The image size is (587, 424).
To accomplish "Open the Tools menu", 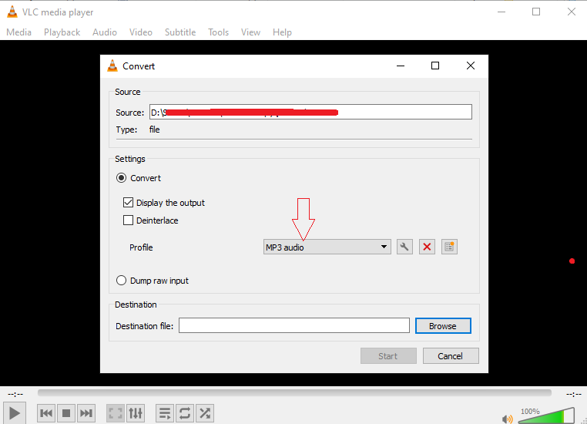I will pos(218,32).
